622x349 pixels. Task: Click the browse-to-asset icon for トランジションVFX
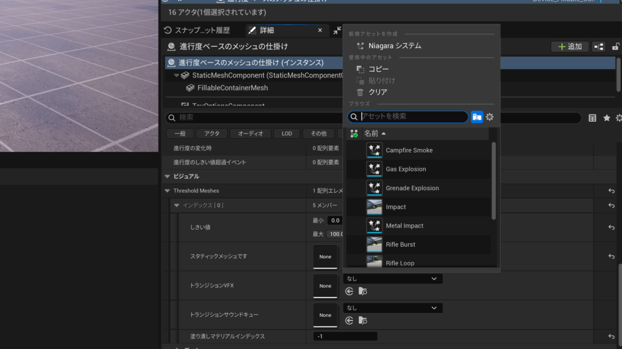click(363, 291)
